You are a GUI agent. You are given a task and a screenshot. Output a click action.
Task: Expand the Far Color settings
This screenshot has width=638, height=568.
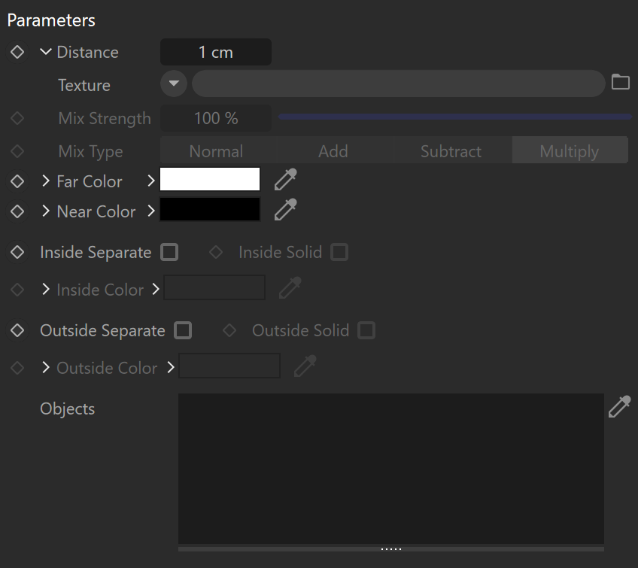[46, 181]
